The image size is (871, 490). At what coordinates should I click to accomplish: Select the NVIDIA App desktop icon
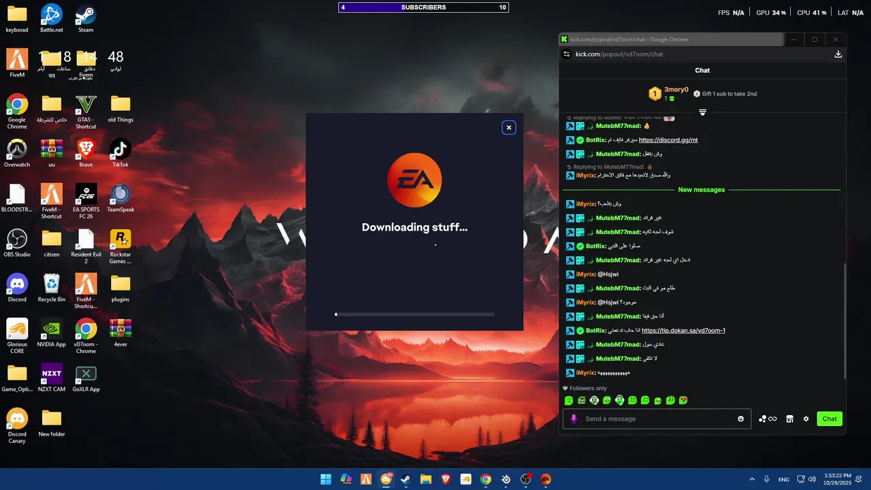pos(51,333)
